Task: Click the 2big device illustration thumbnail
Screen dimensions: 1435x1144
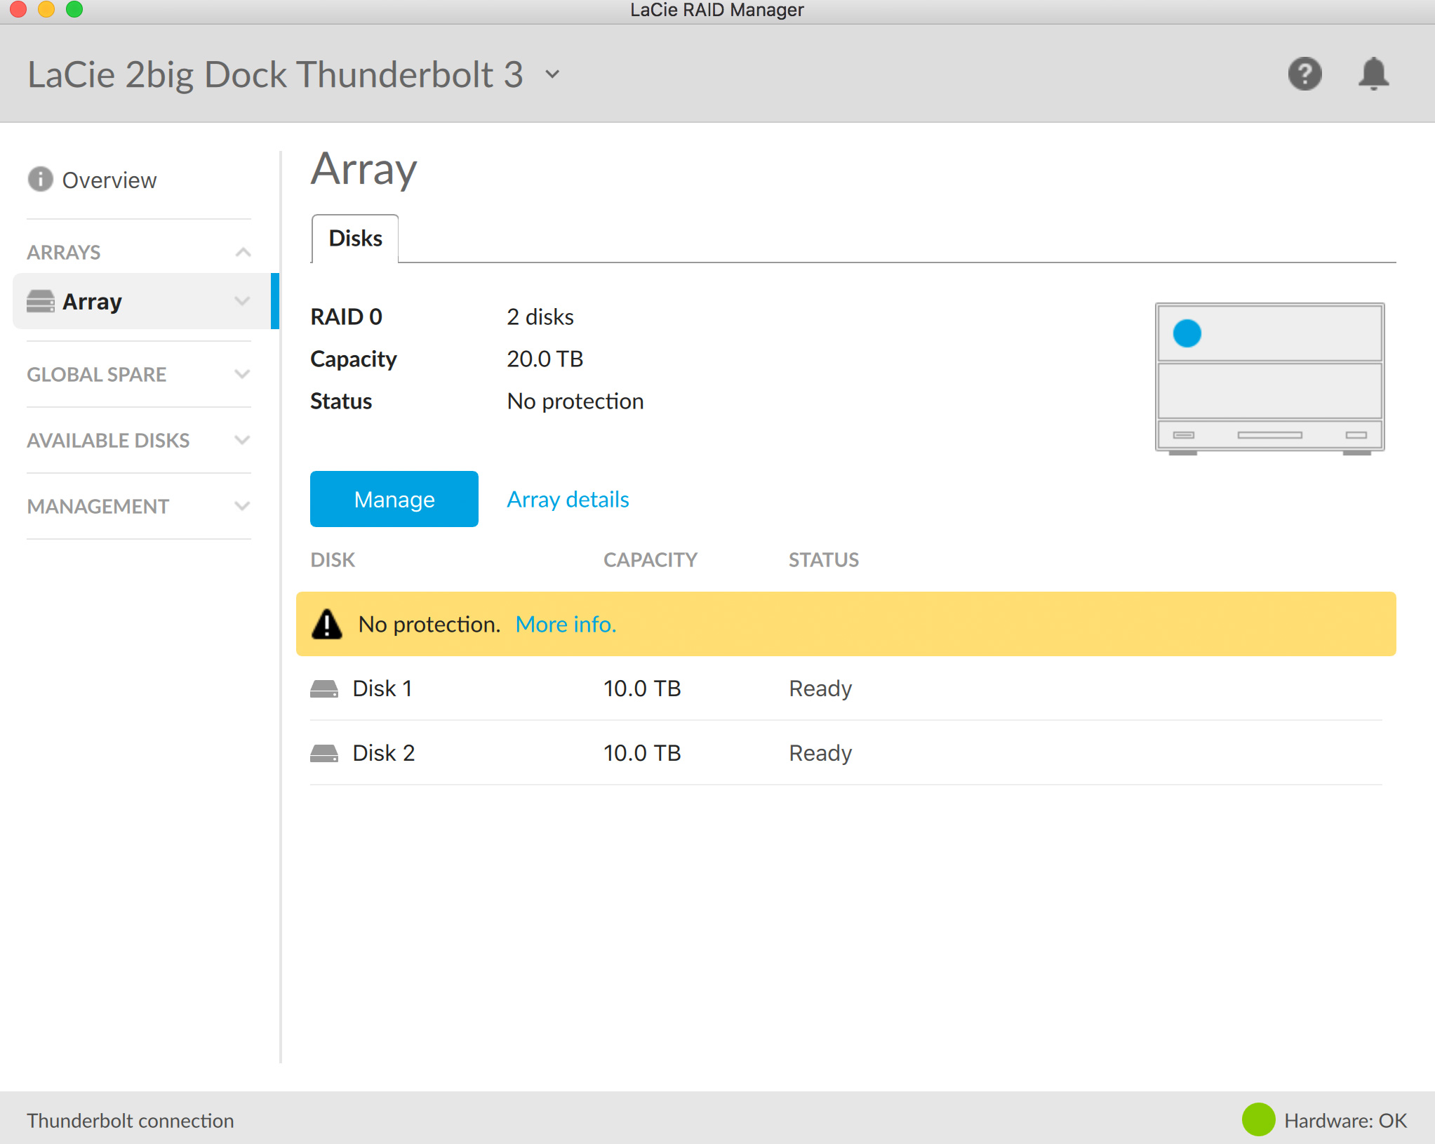Action: 1269,378
